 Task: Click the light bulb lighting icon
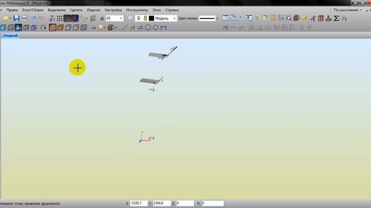pos(101,28)
